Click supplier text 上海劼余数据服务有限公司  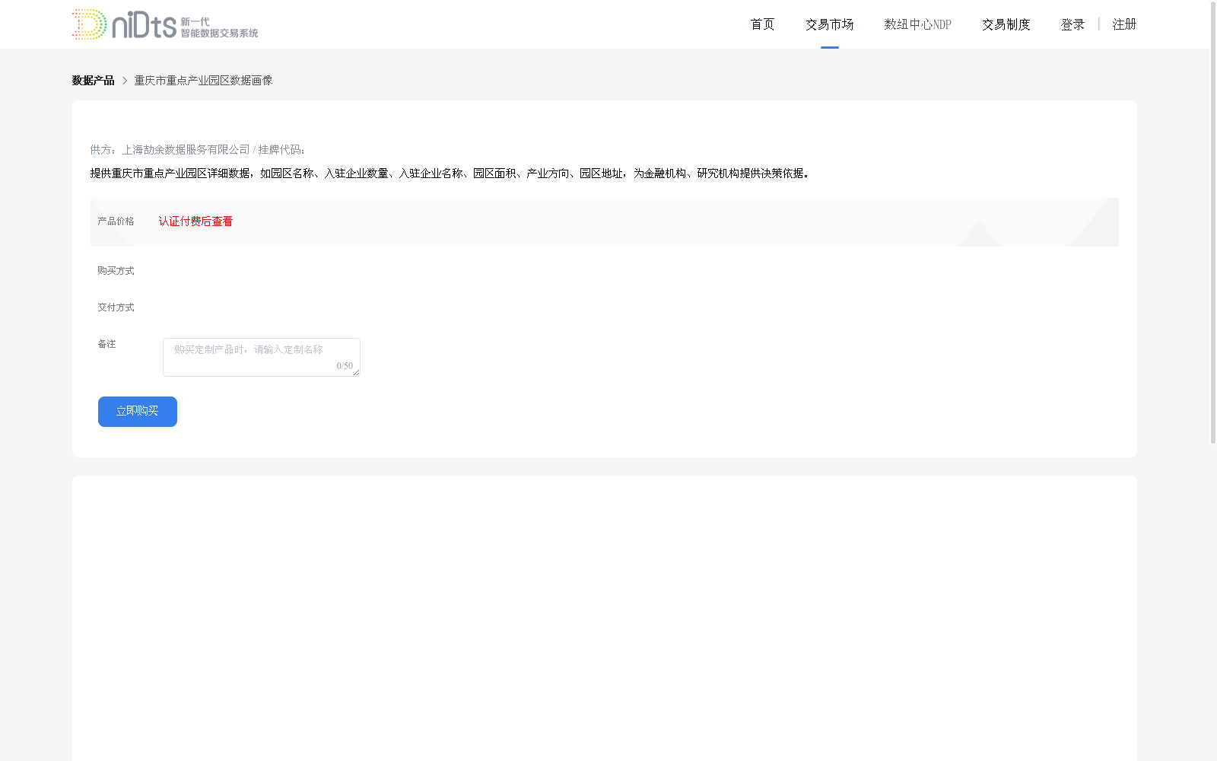coord(186,150)
